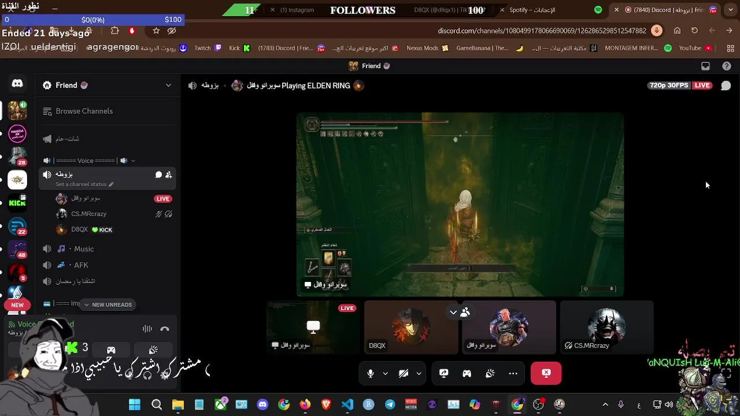The width and height of the screenshot is (740, 416).
Task: Disconnect from voice using the phone icon
Action: click(165, 329)
